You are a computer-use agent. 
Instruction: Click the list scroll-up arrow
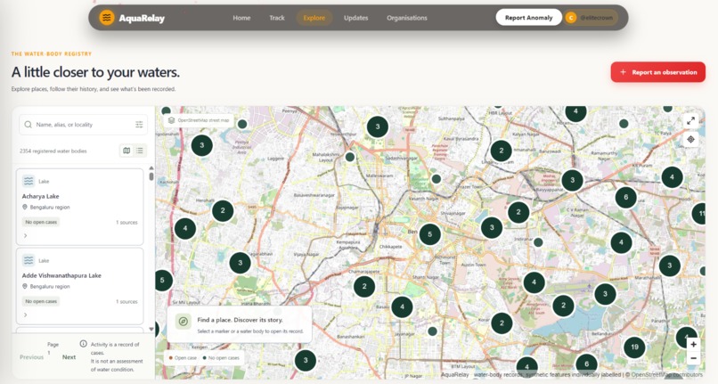(x=151, y=168)
